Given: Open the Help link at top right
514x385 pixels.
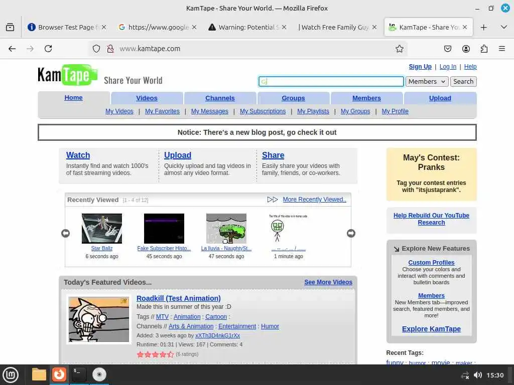Looking at the screenshot, I should pyautogui.click(x=470, y=67).
